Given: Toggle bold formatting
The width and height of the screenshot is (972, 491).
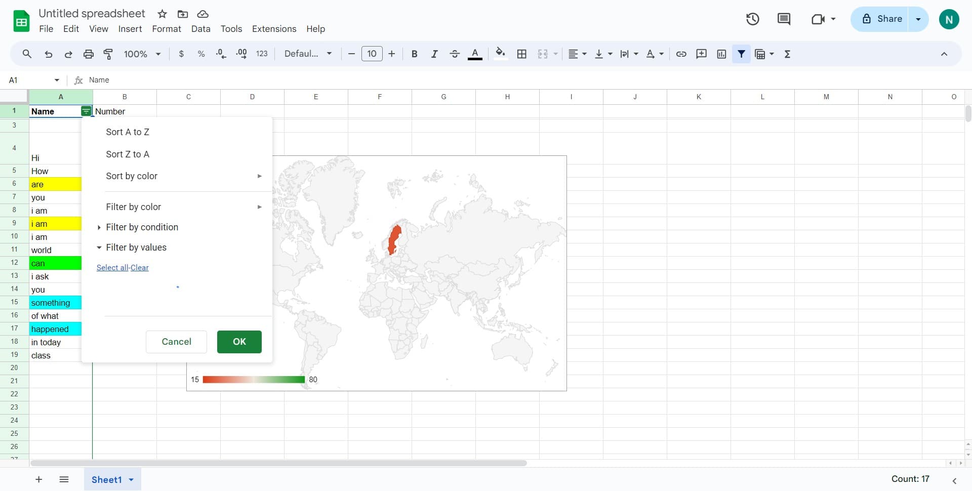Looking at the screenshot, I should coord(414,54).
